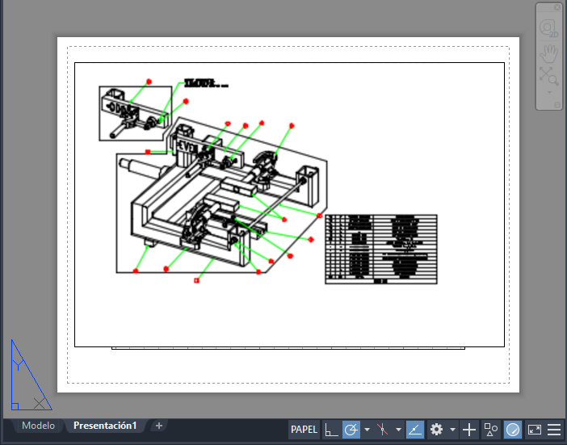The image size is (567, 445).
Task: Toggle object snap tracking in status bar
Action: [x=414, y=430]
